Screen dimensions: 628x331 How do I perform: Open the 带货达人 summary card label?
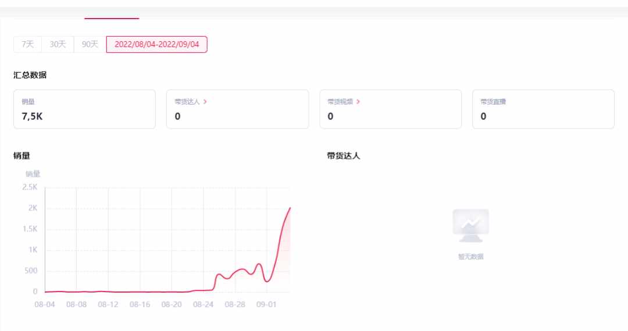[187, 102]
